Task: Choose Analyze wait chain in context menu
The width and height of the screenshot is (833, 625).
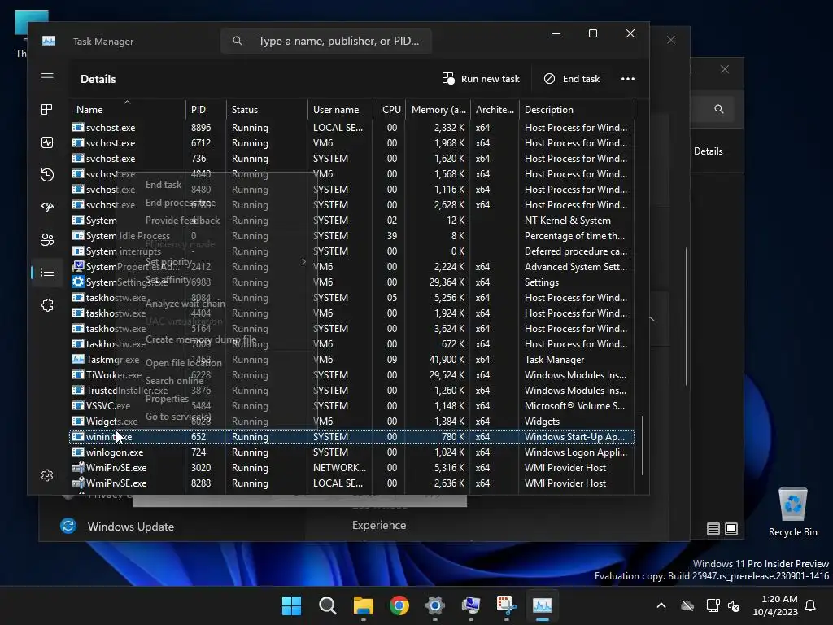Action: [185, 304]
